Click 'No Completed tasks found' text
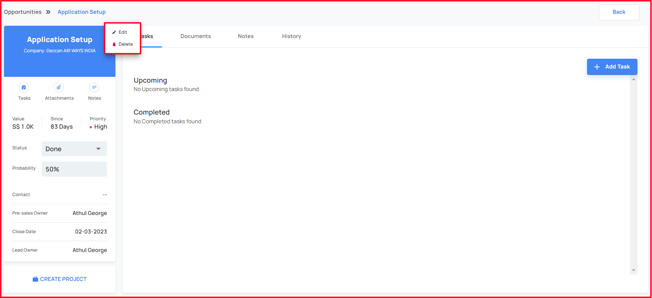The width and height of the screenshot is (652, 298). tap(167, 121)
